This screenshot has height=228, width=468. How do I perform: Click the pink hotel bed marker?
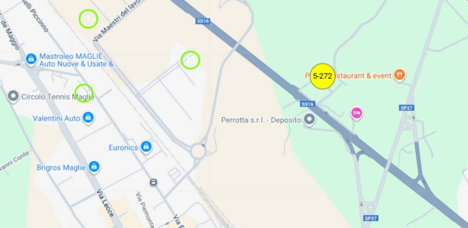tap(356, 114)
